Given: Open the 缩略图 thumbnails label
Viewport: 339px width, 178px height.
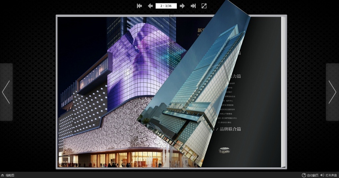Looking at the screenshot, I should click(10, 175).
